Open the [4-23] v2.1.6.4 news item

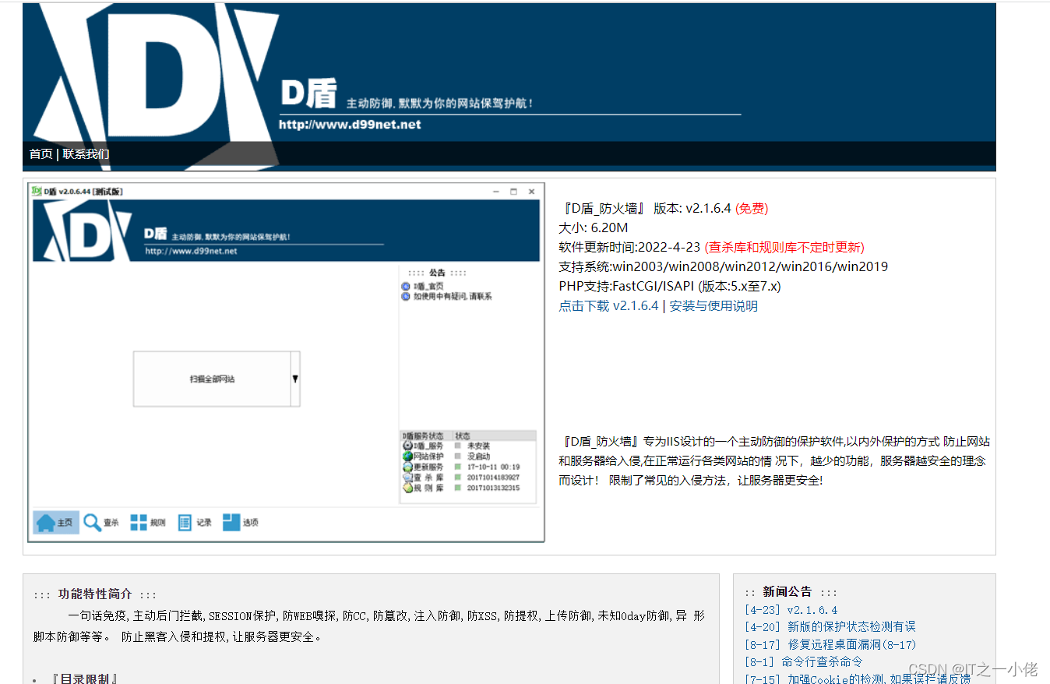pyautogui.click(x=791, y=610)
